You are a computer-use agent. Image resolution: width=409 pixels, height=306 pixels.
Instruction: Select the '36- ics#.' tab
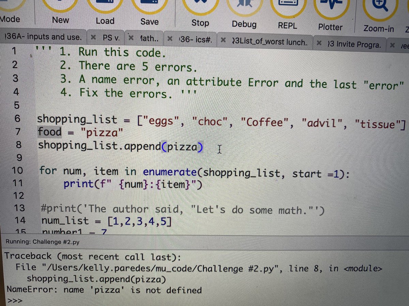(x=196, y=40)
